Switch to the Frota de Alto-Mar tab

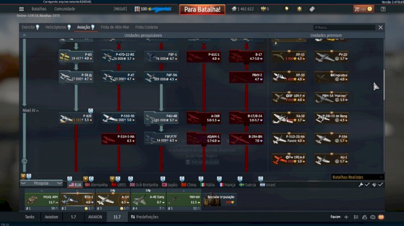115,27
